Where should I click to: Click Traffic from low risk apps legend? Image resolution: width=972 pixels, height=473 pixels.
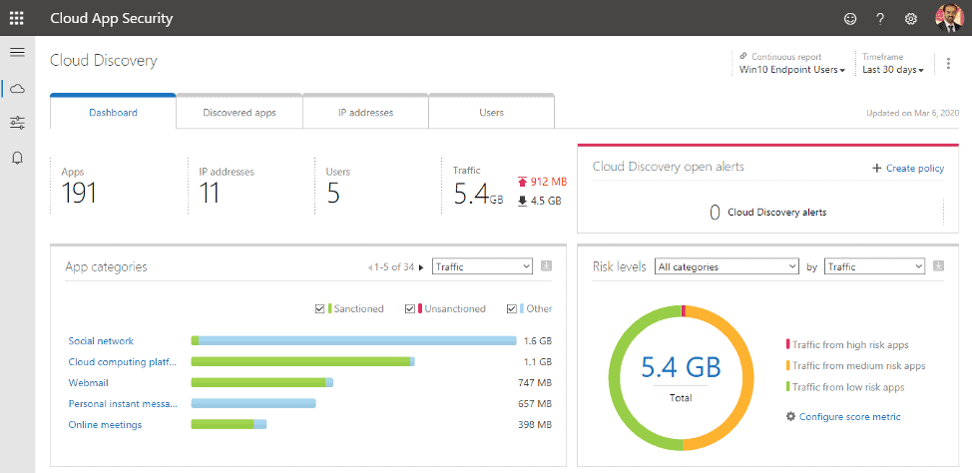pyautogui.click(x=845, y=387)
